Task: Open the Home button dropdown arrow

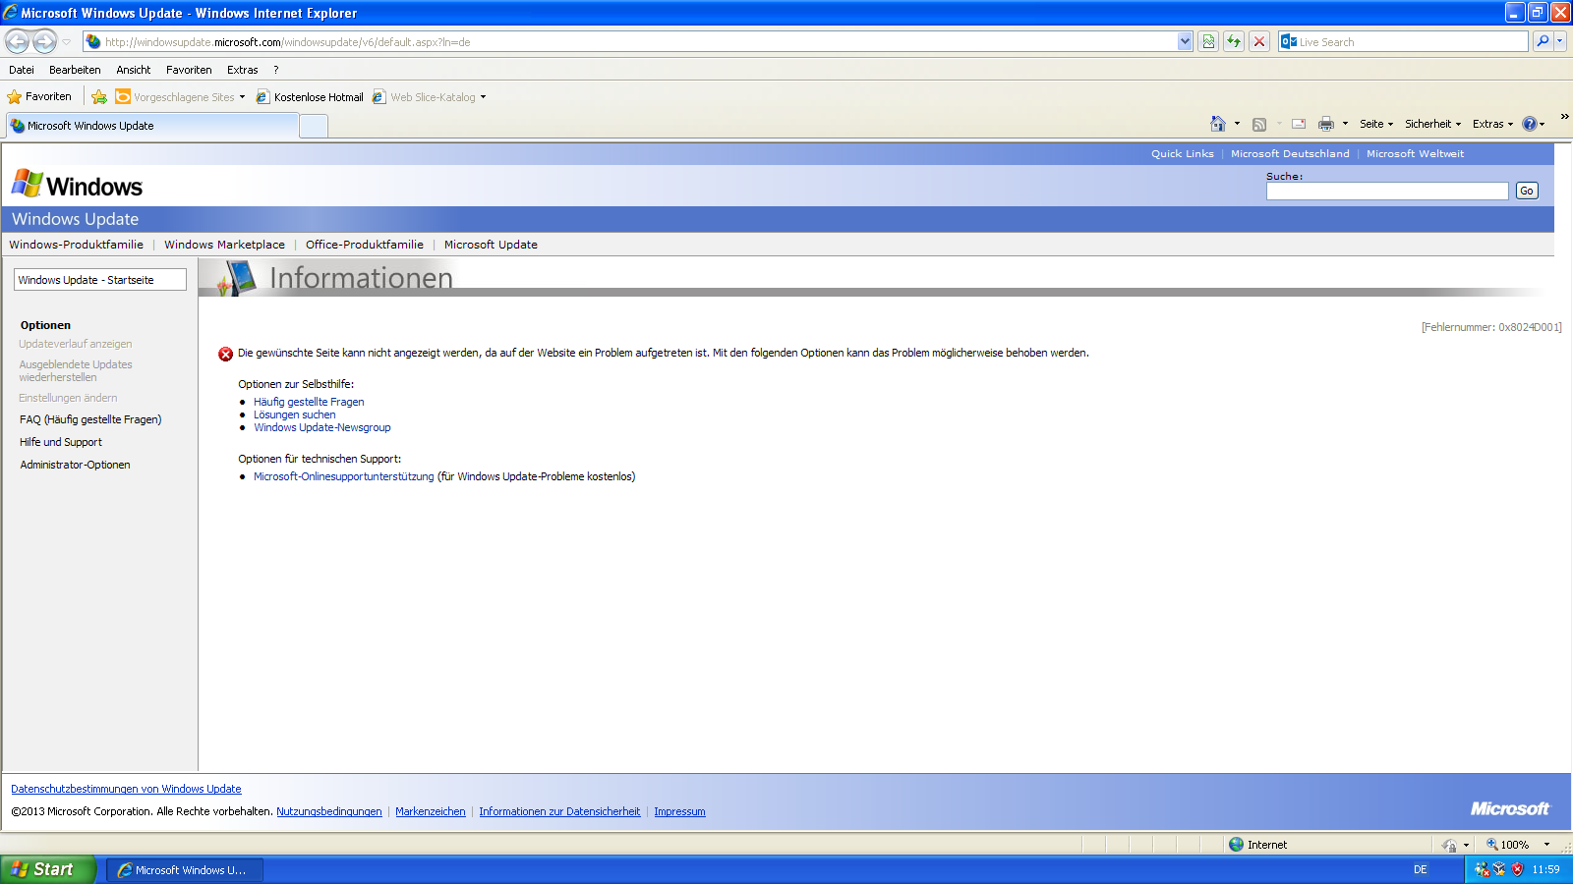Action: pos(1237,124)
